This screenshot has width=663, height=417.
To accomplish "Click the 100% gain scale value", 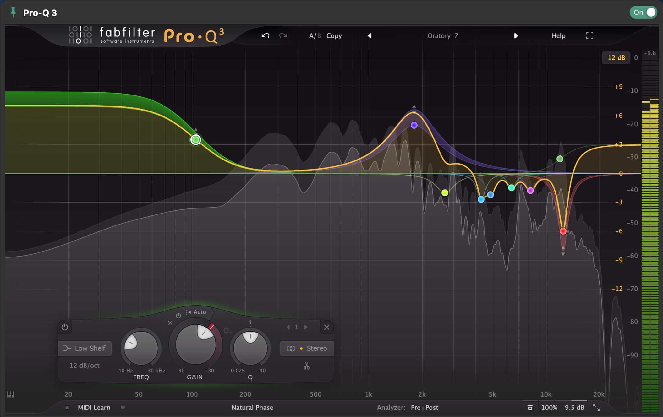I will point(549,408).
